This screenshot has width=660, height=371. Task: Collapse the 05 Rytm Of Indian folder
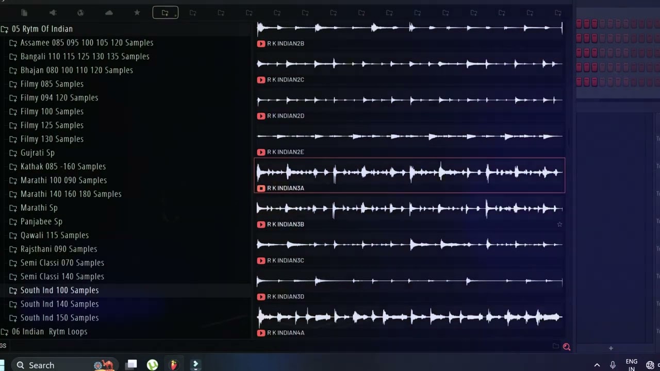(x=4, y=29)
